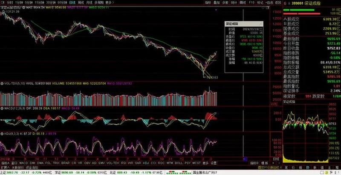Select the 30分钟 period tab
This screenshot has width=341, height=175.
tap(51, 3)
